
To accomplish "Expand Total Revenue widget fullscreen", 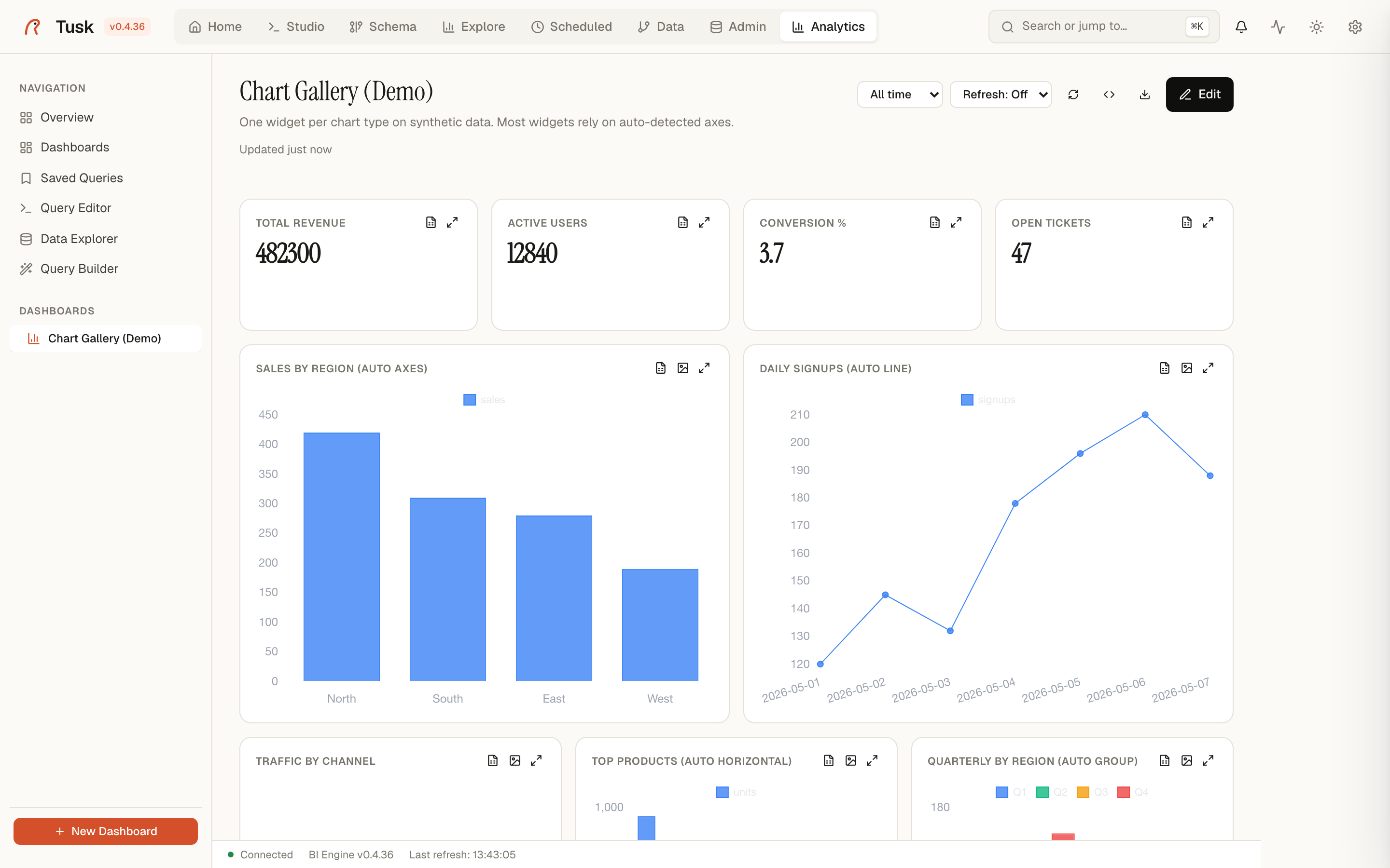I will coord(453,222).
